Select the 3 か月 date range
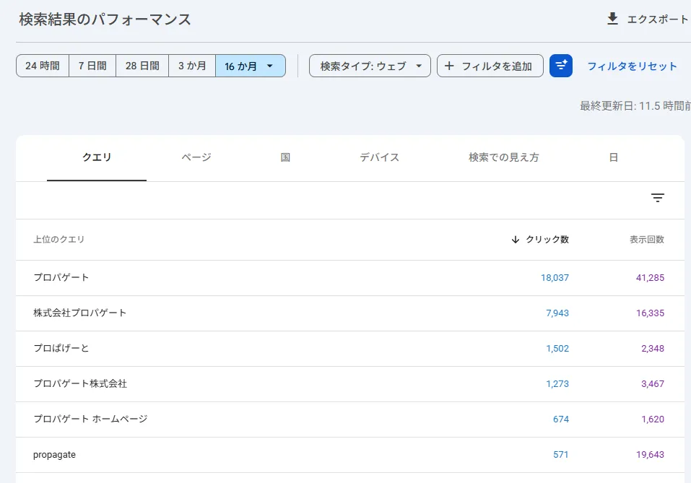The width and height of the screenshot is (691, 483). click(x=192, y=66)
